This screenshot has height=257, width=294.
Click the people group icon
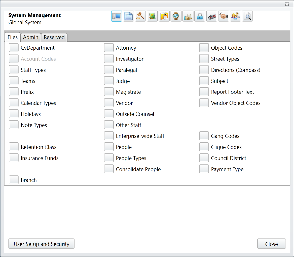(235, 16)
